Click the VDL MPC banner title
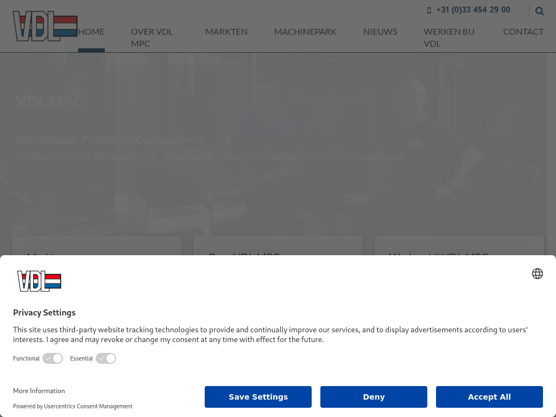This screenshot has height=417, width=556. 49,102
